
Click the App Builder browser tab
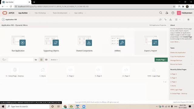pos(16,2)
